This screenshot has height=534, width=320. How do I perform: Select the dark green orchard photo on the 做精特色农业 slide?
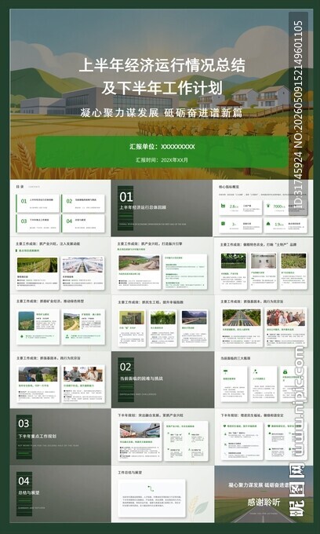point(233,261)
